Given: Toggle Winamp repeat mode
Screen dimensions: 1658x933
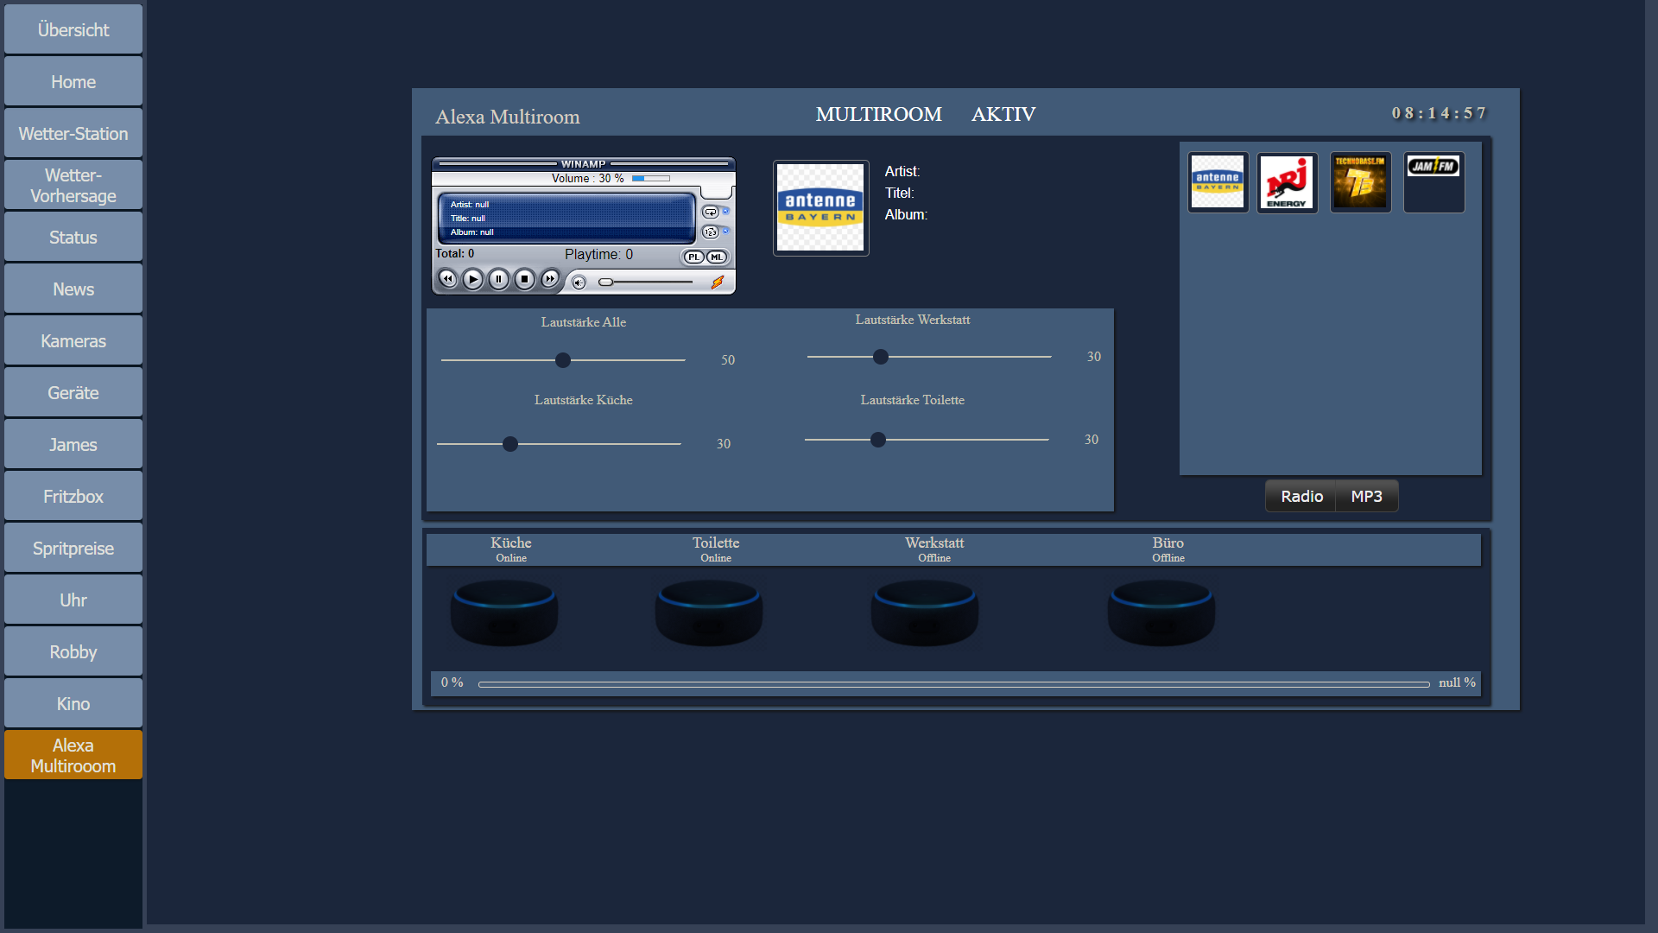Looking at the screenshot, I should pos(710,212).
